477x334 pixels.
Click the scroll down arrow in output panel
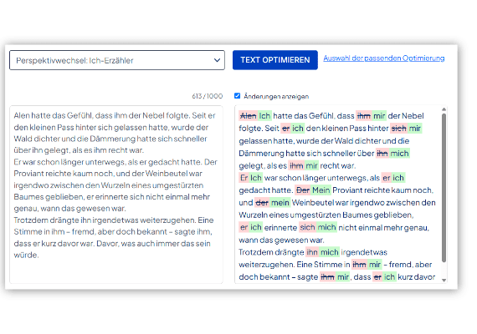click(x=444, y=280)
